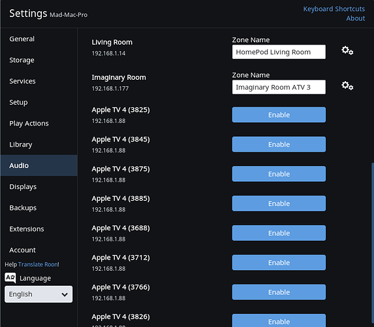Enable Apple TV 4 (3885)
This screenshot has height=327, width=374.
tap(279, 203)
